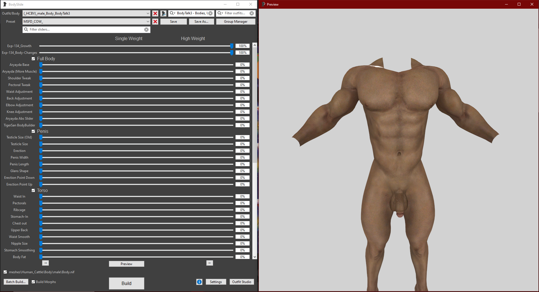Click the Preview button below the sliders
This screenshot has width=539, height=292.
click(x=126, y=264)
